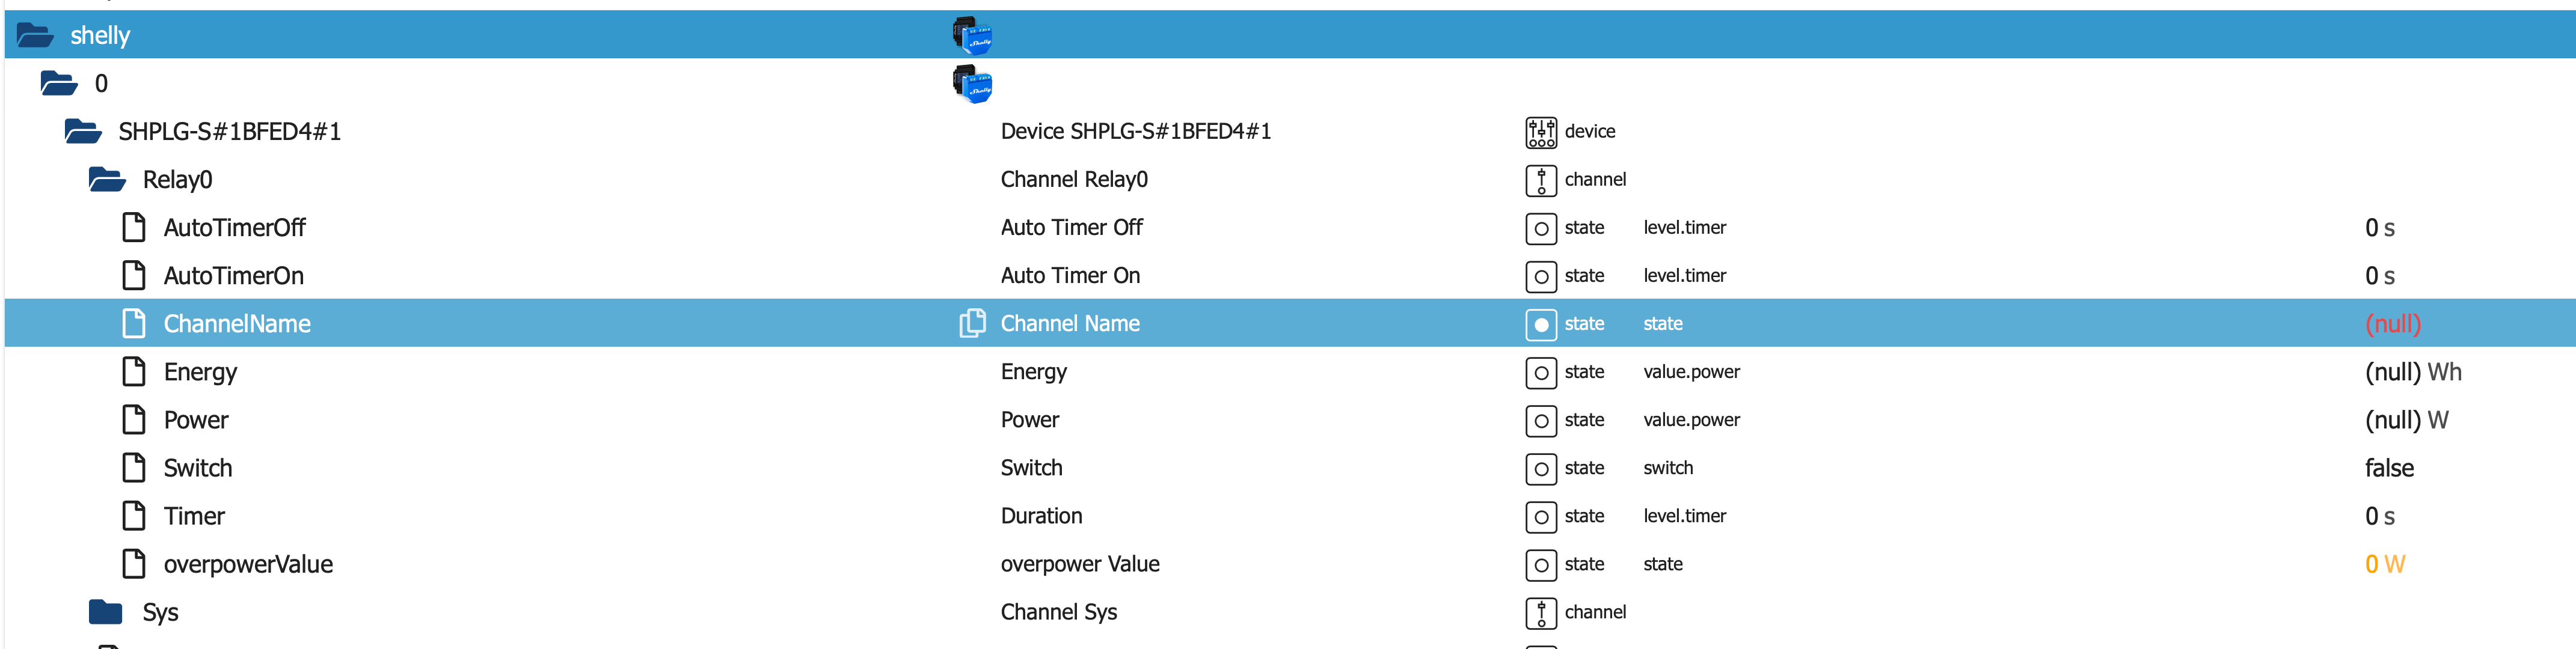Screen dimensions: 2576x649
Task: Click the 0 s value of AutoTimerOn
Action: [x=2379, y=276]
